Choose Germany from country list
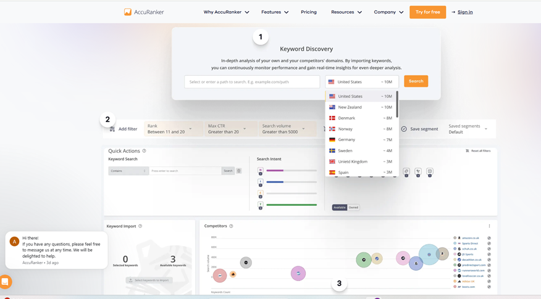Screen dimensions: 541x299 pos(361,139)
